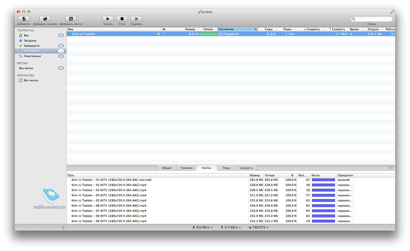Open ratio 740.375 dropdown in status bar
410x251 pixels.
click(258, 227)
